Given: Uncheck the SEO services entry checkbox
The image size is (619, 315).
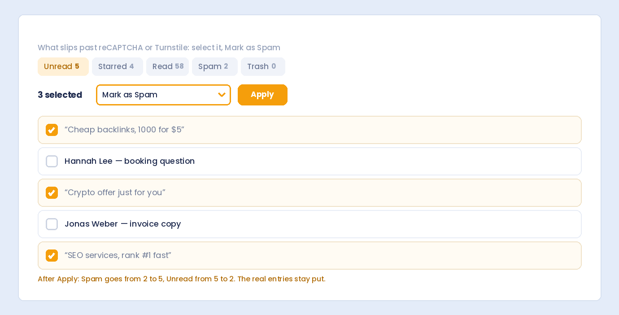Looking at the screenshot, I should (52, 255).
